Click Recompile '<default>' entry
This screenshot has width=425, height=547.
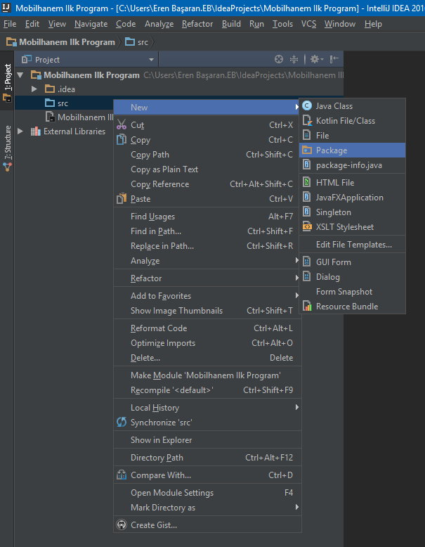pyautogui.click(x=207, y=390)
